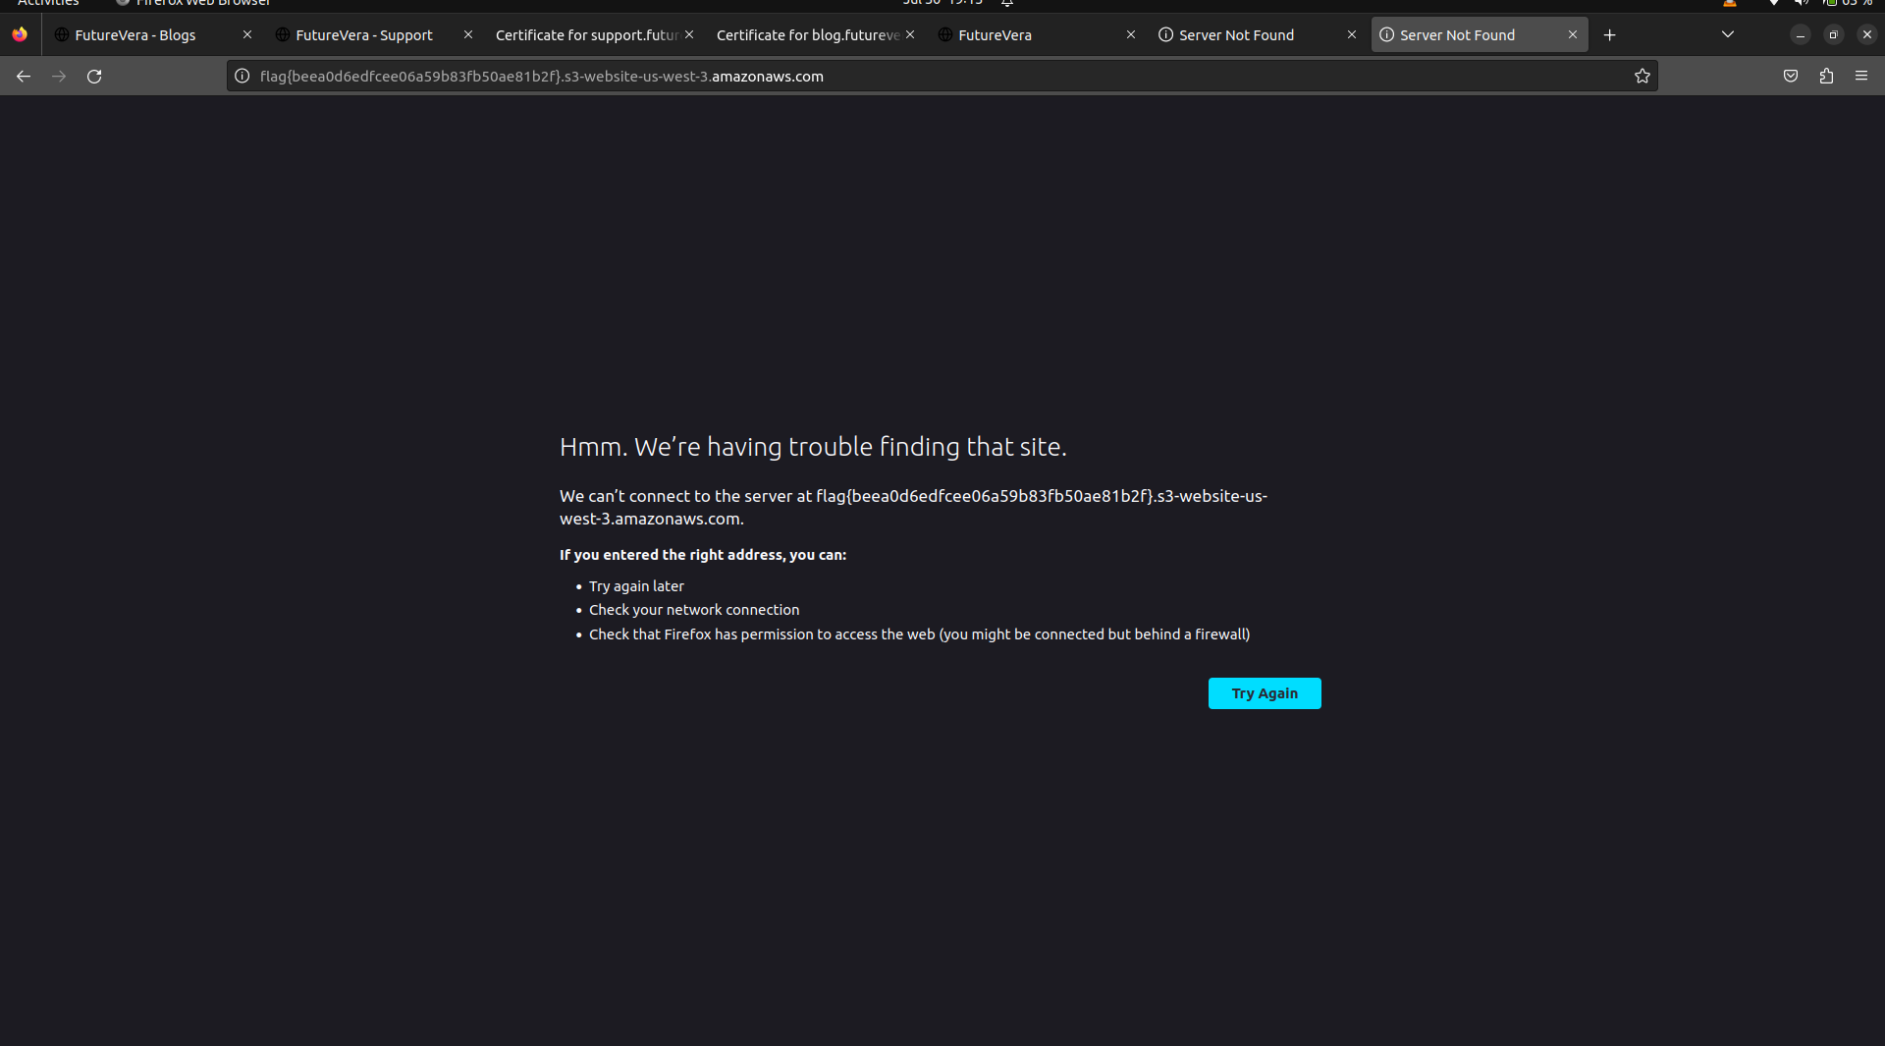
Task: Show site information icon in address bar
Action: pos(242,77)
